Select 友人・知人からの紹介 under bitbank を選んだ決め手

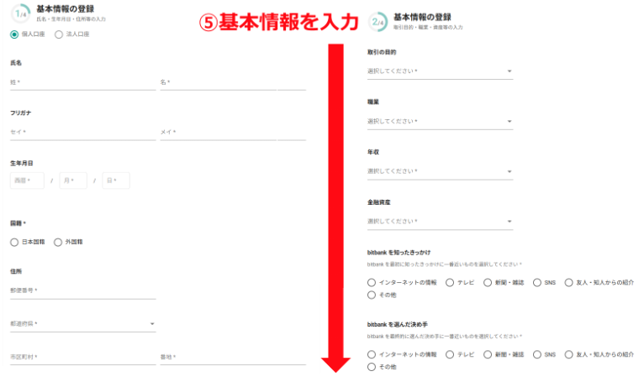[569, 354]
